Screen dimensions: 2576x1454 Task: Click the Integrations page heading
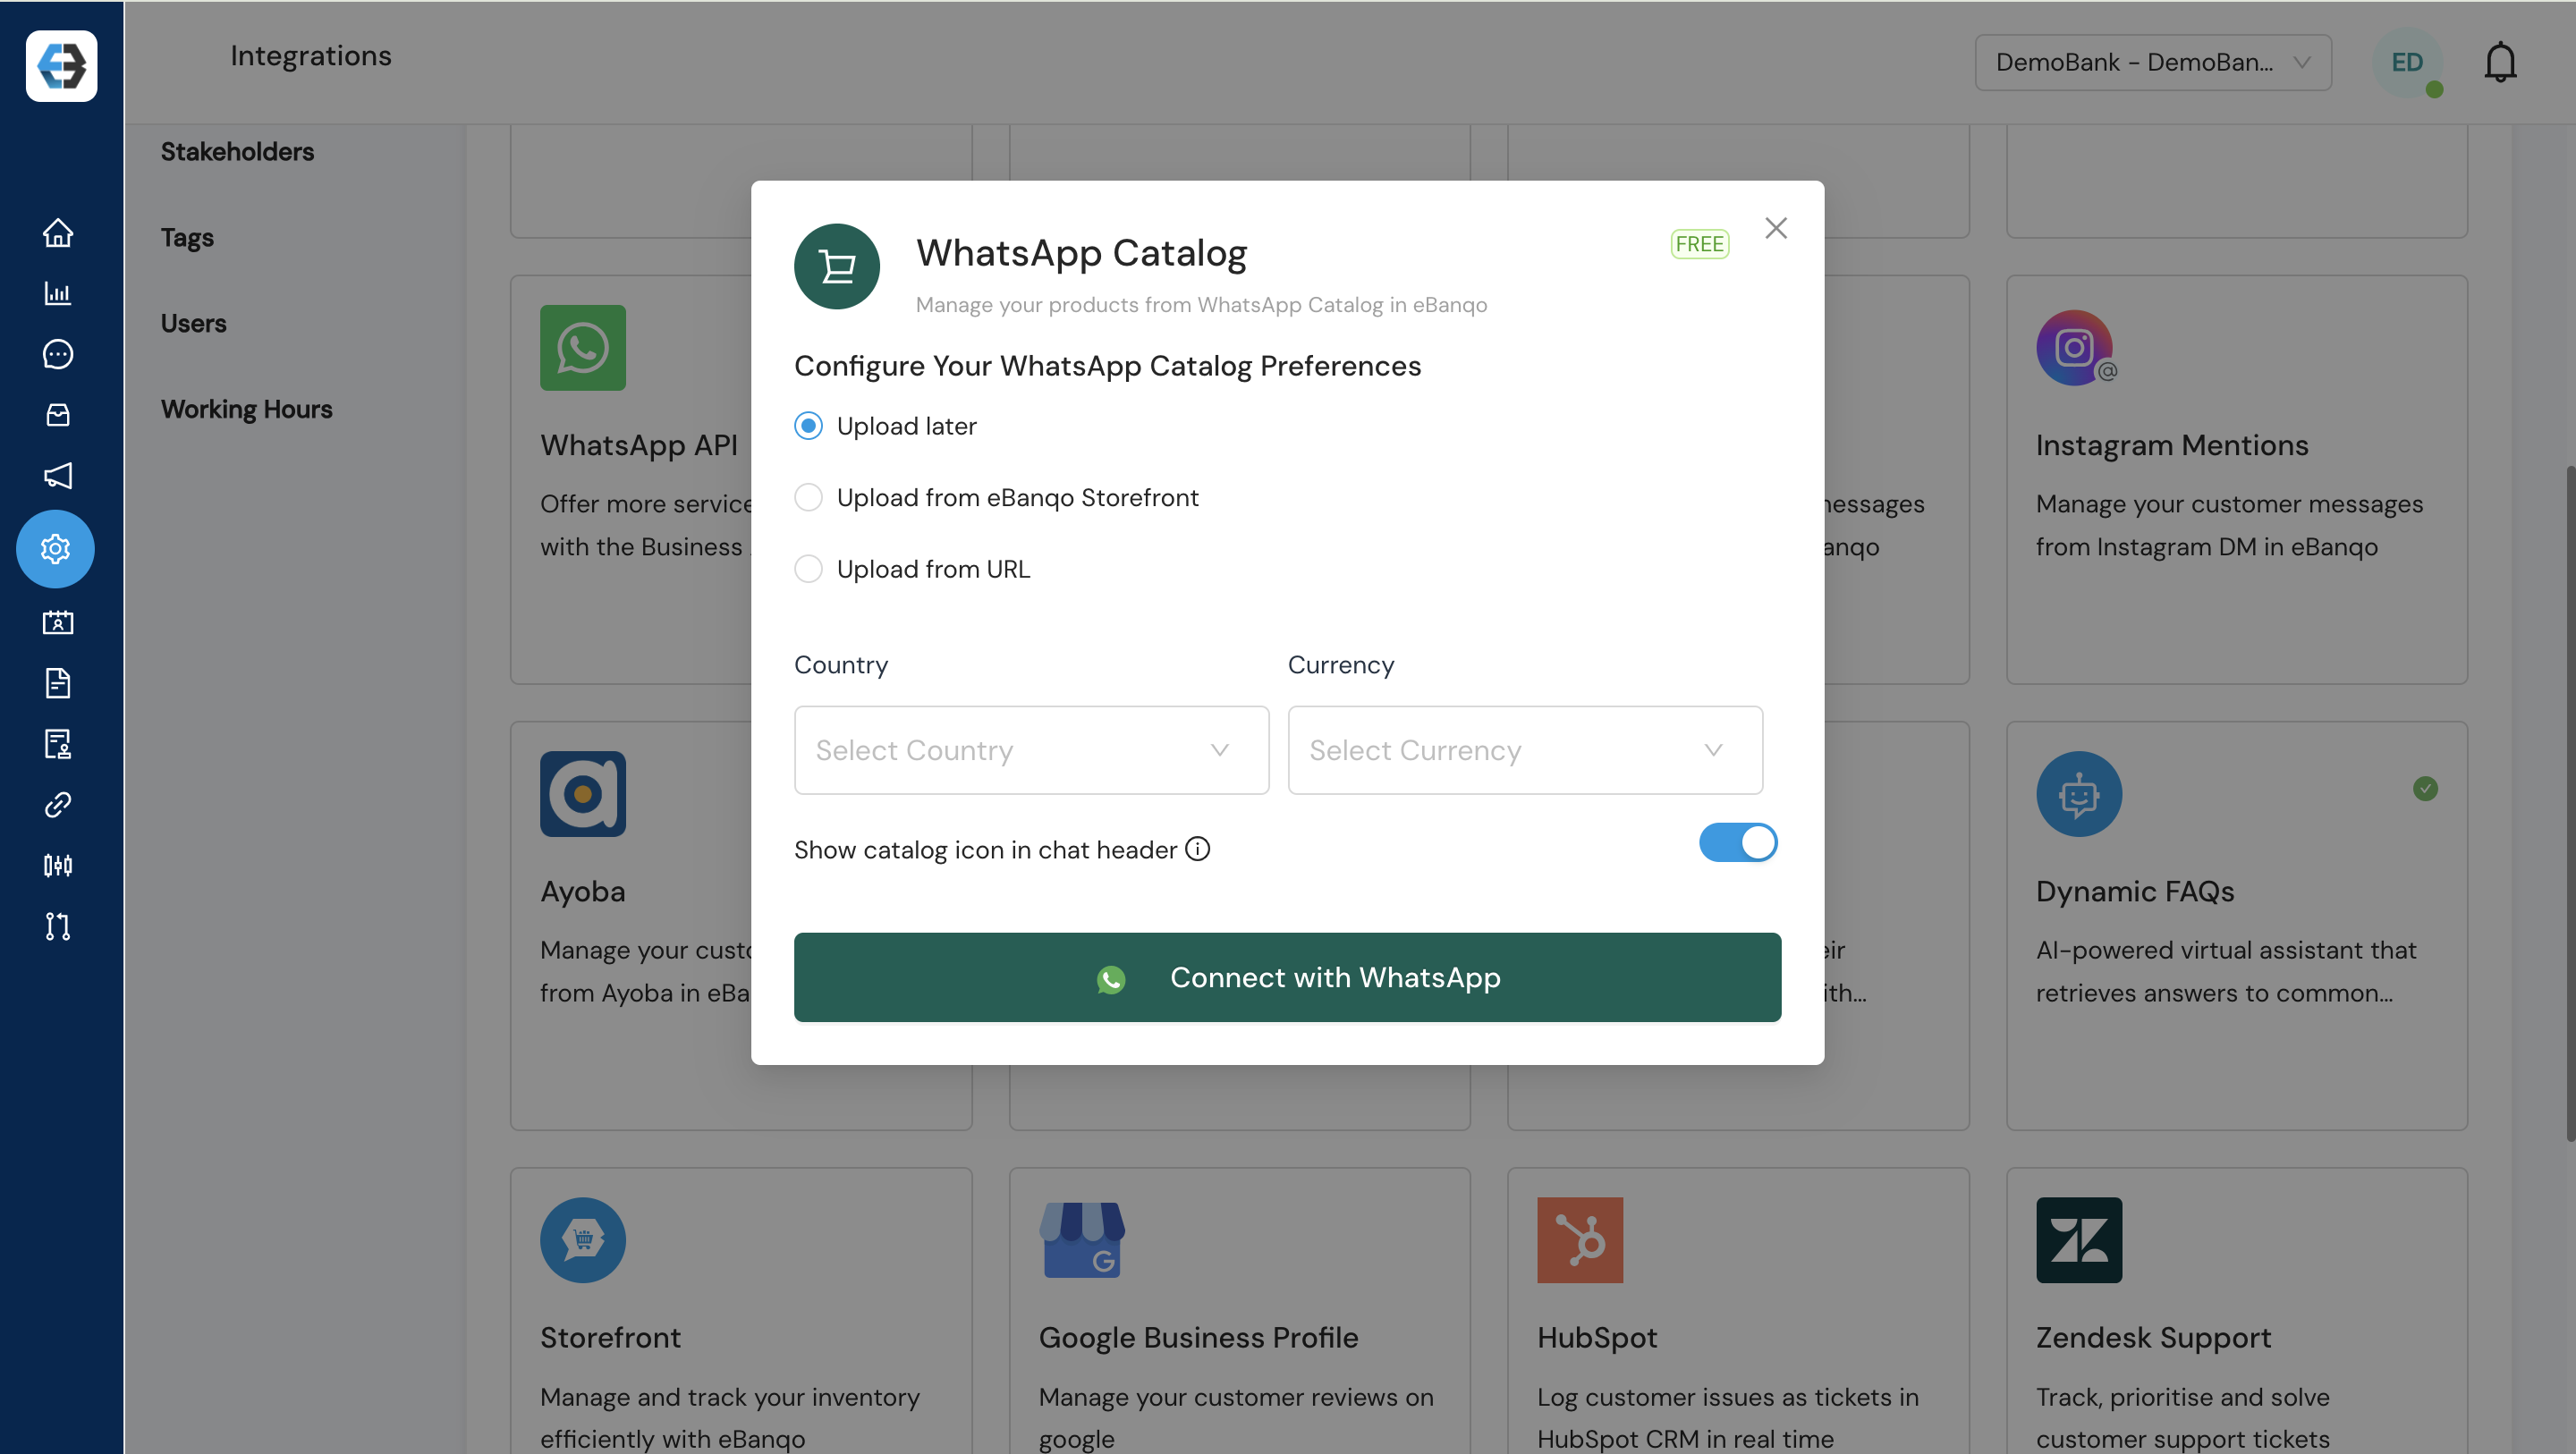pos(310,56)
